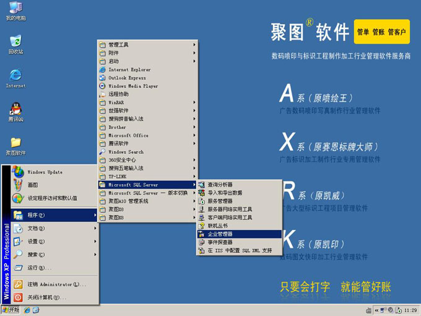Expand the WinRAR submenu arrow

coord(194,102)
